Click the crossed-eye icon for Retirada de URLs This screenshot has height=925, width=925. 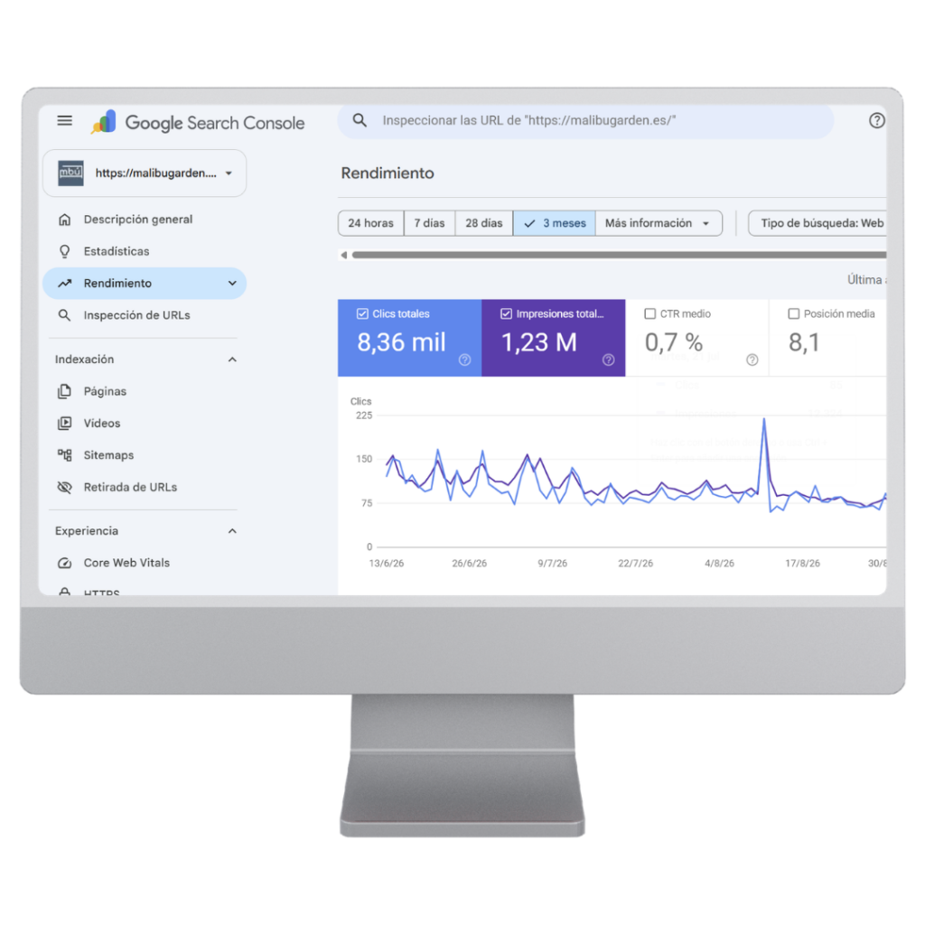tap(64, 487)
